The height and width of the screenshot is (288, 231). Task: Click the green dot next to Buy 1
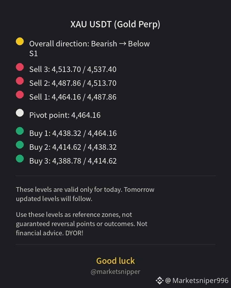point(20,131)
